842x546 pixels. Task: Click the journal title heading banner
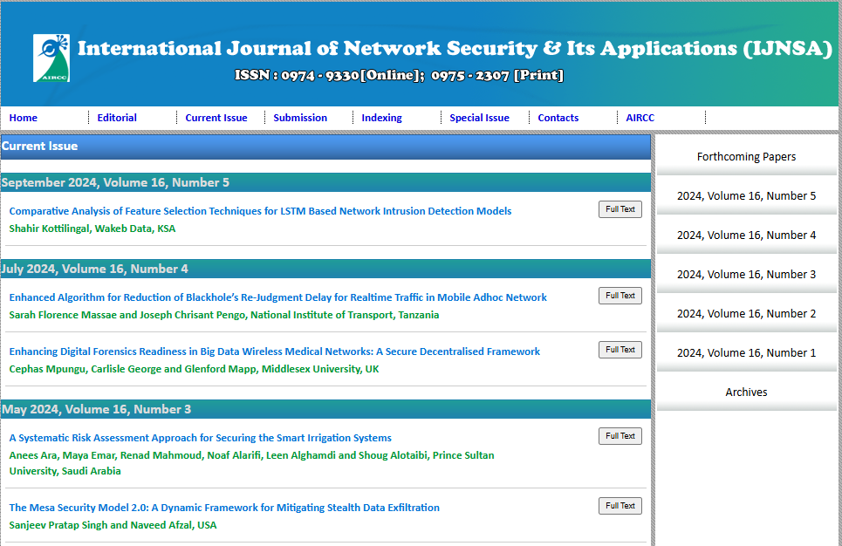tap(455, 48)
